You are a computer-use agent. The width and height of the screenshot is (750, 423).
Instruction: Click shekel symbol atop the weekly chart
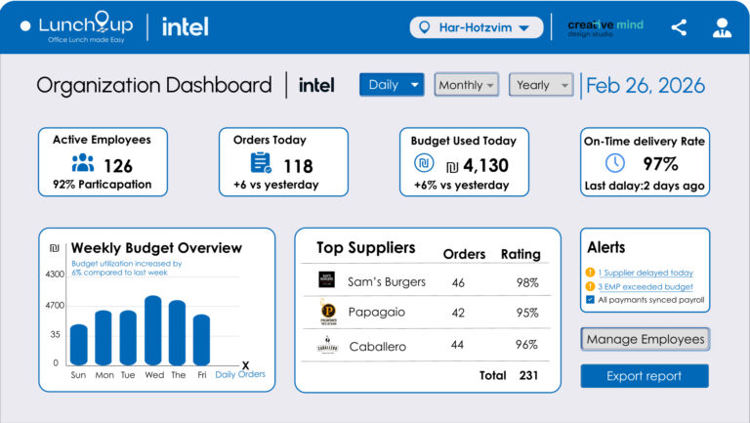pos(55,248)
